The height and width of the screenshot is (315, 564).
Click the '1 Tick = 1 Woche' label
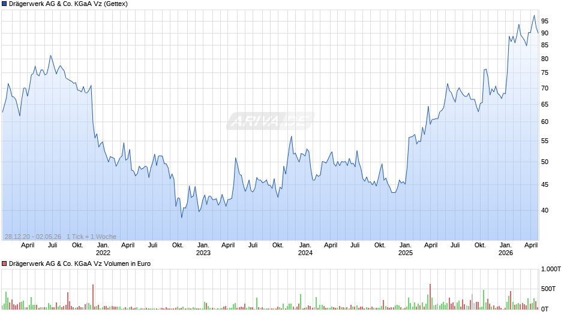91,237
